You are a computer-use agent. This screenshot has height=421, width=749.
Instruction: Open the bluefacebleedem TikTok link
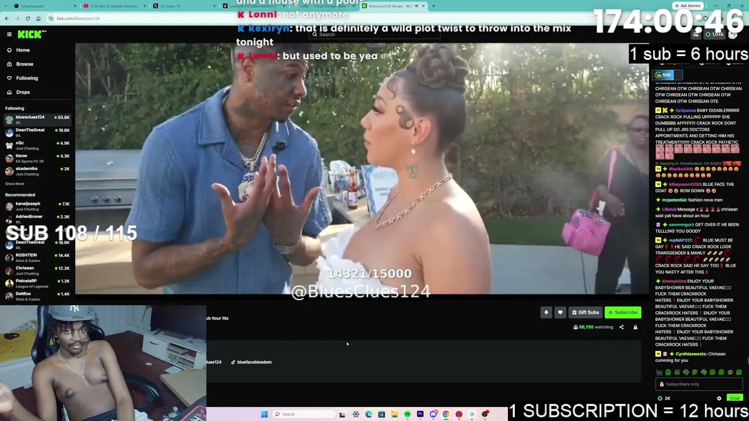[x=251, y=362]
